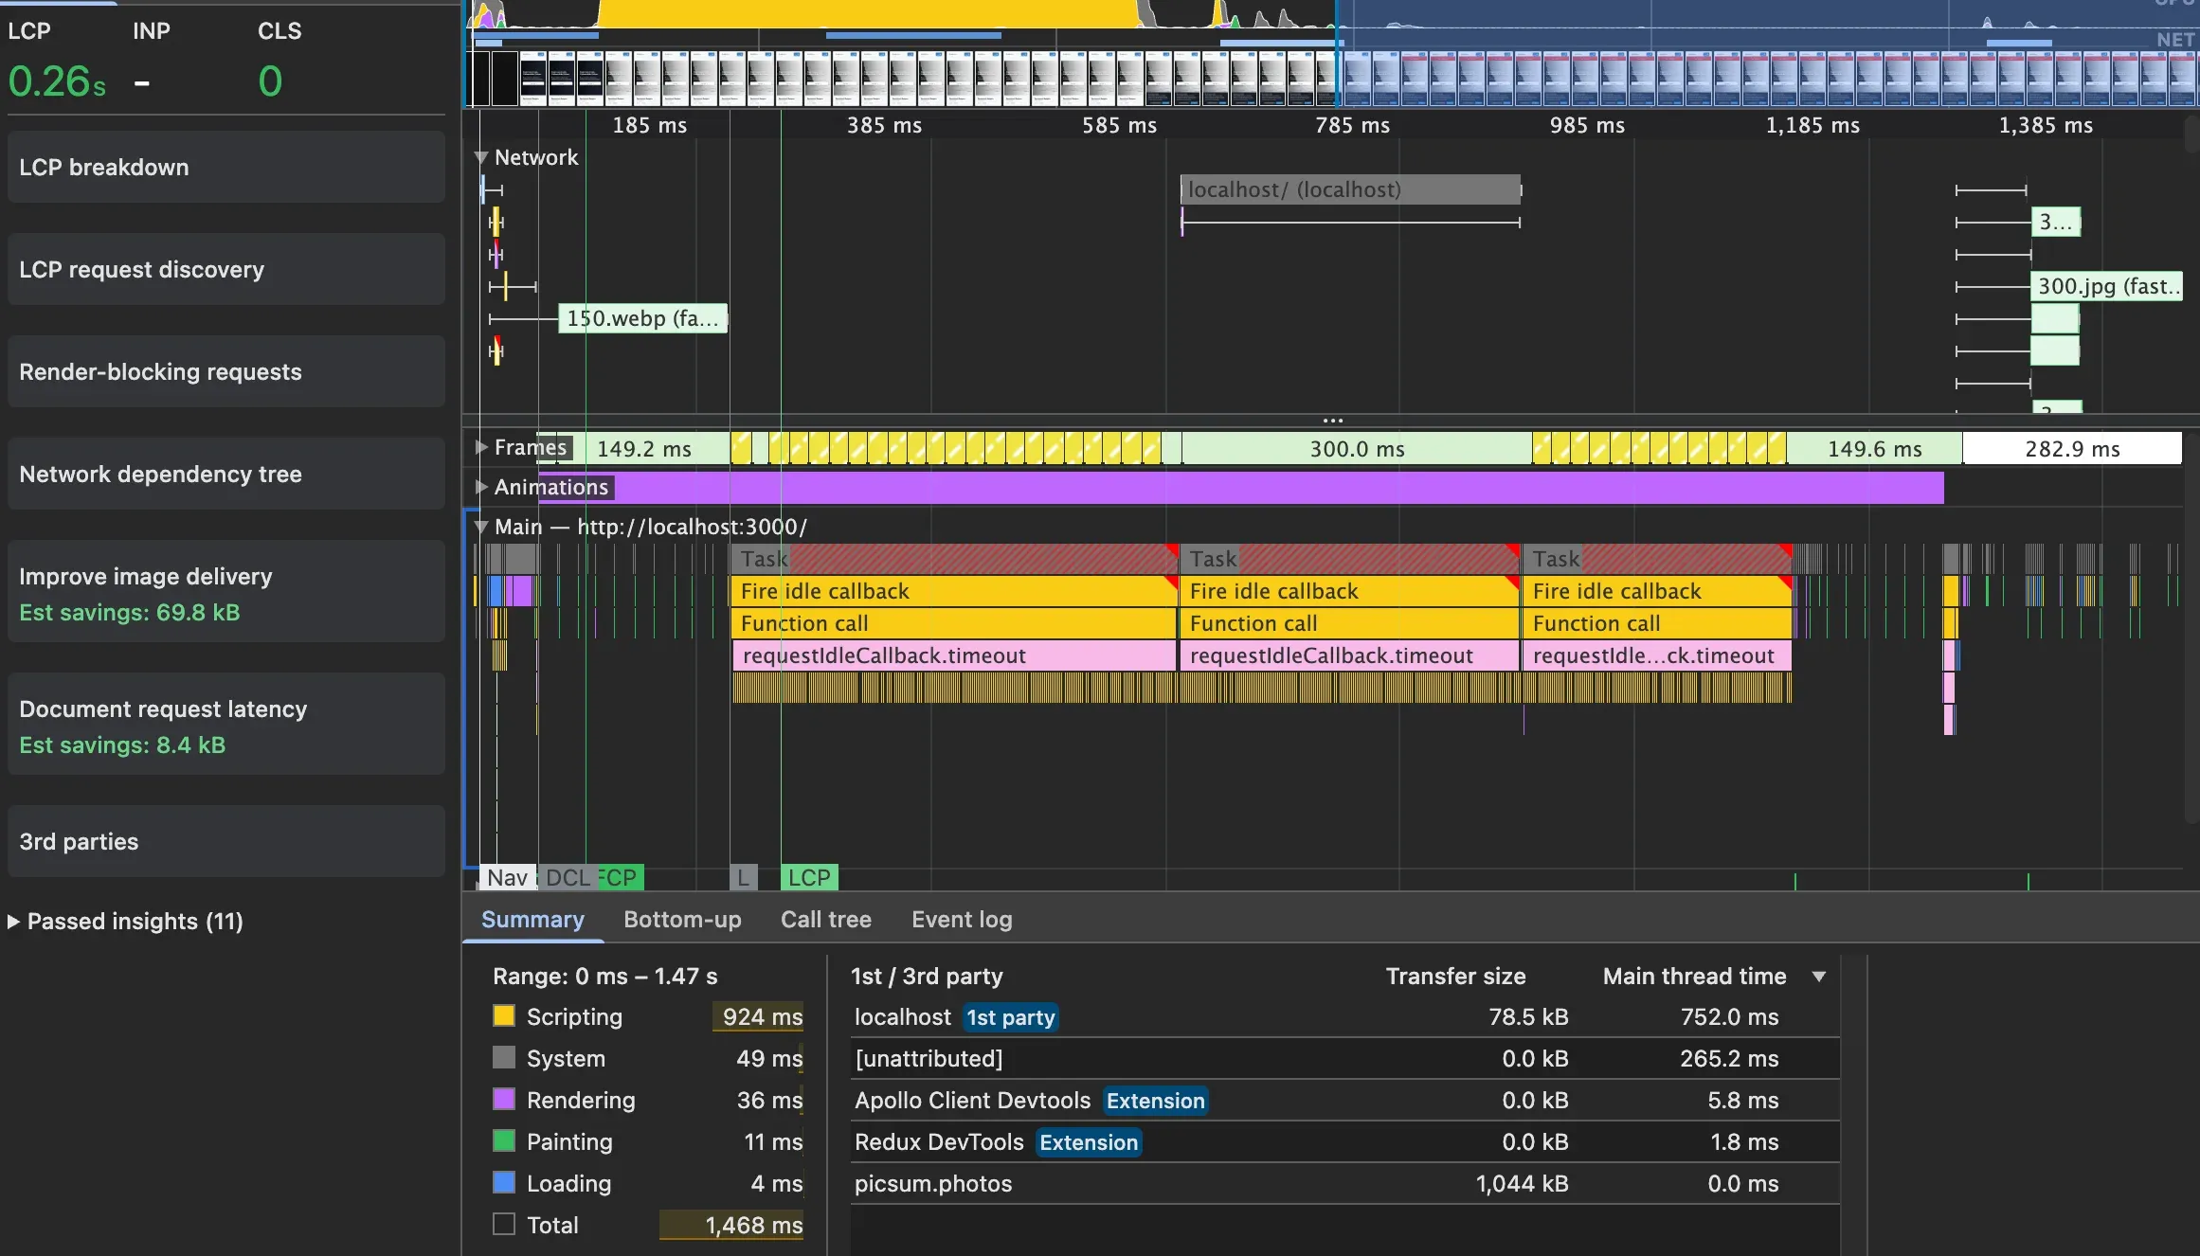The image size is (2200, 1256).
Task: Expand the Frames track
Action: point(481,447)
